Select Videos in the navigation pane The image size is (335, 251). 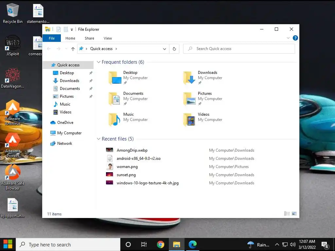click(65, 112)
